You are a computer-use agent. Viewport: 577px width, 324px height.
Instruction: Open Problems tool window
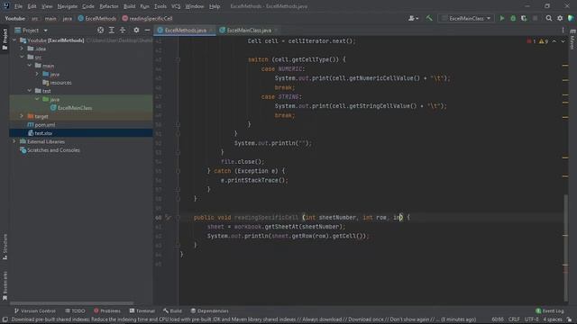click(107, 310)
